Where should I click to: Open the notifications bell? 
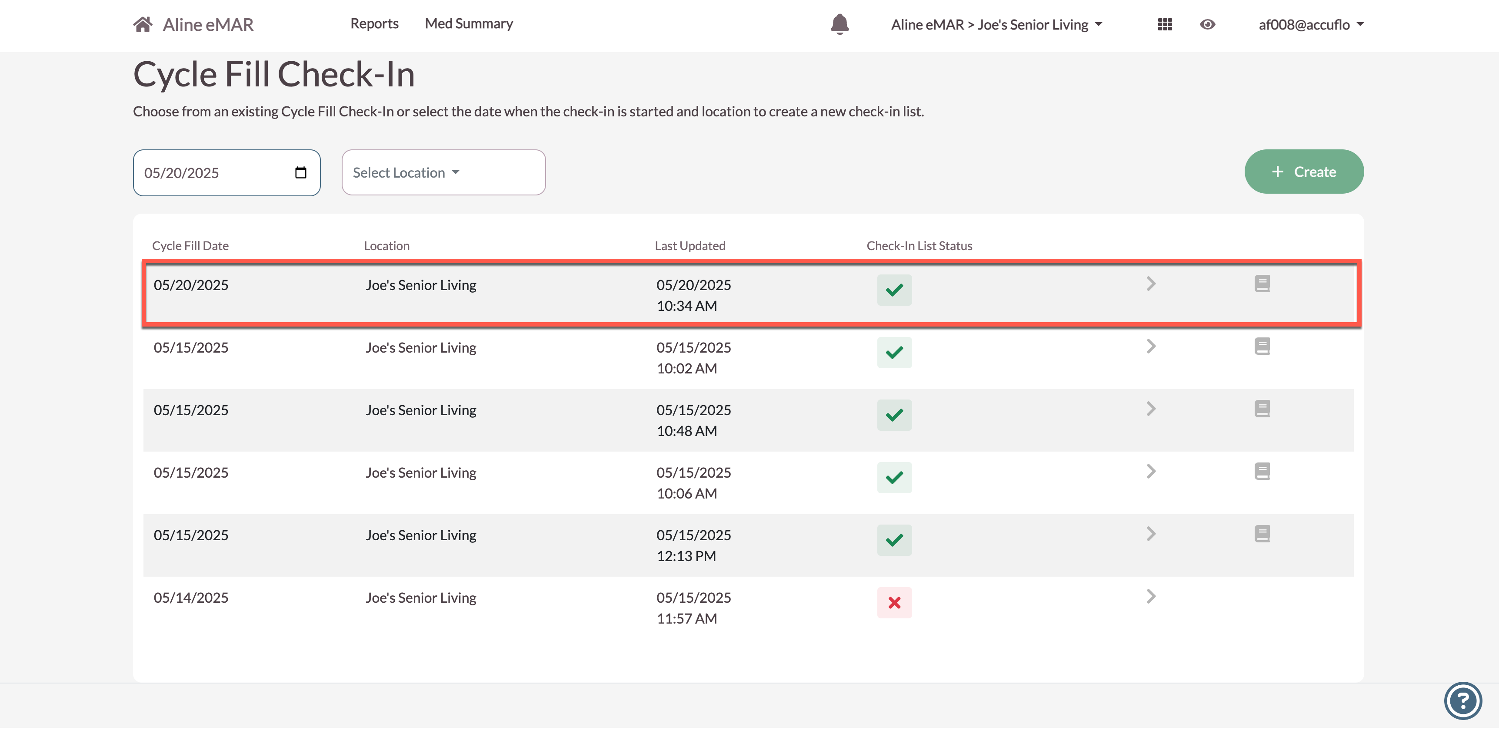pyautogui.click(x=839, y=24)
